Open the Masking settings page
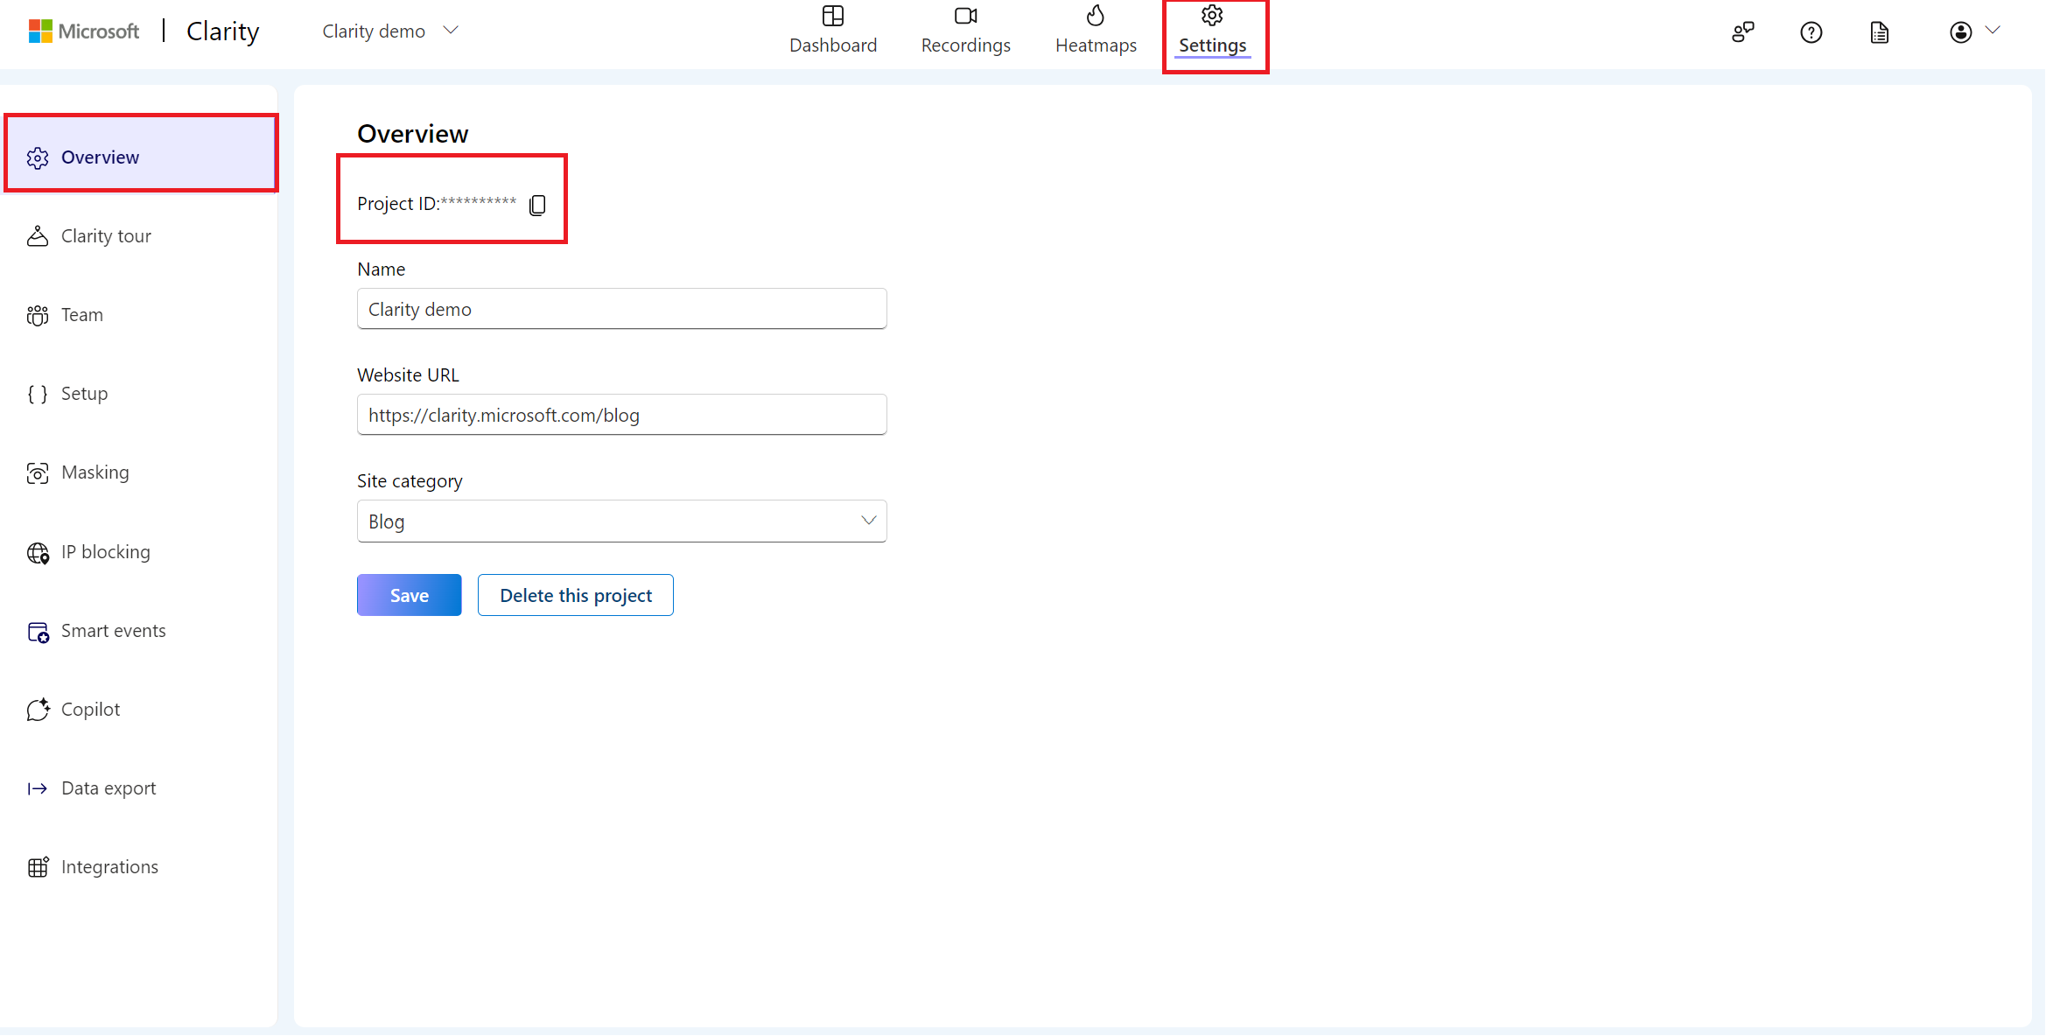Screen dimensions: 2046x1036 94,472
